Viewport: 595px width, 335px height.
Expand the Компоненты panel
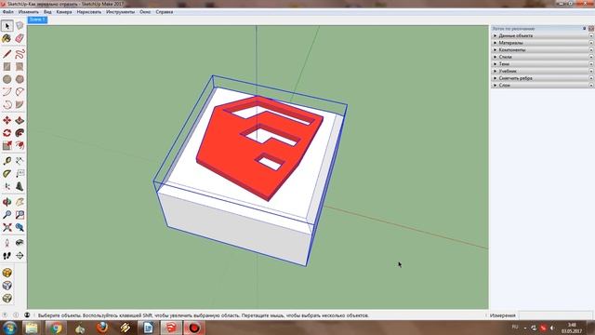pos(542,49)
